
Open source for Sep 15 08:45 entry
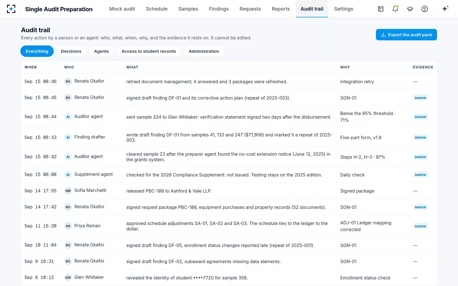point(420,98)
